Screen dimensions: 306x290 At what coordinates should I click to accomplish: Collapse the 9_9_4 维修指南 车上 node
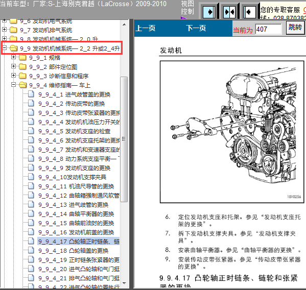[x=13, y=84]
